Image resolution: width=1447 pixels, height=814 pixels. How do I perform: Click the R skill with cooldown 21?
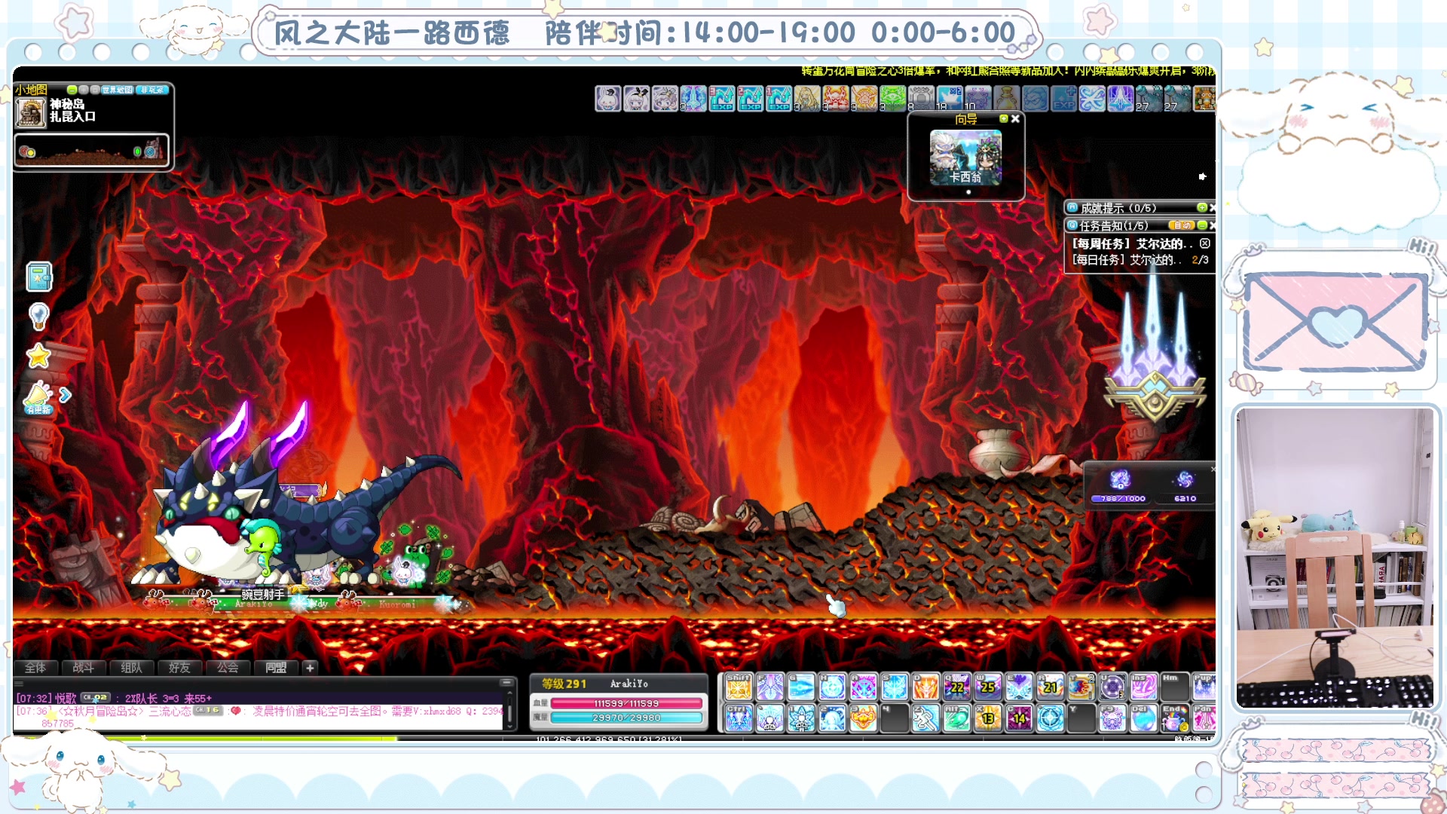[1050, 687]
